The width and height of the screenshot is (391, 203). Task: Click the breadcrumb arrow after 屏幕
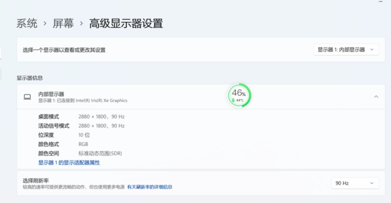pos(81,23)
